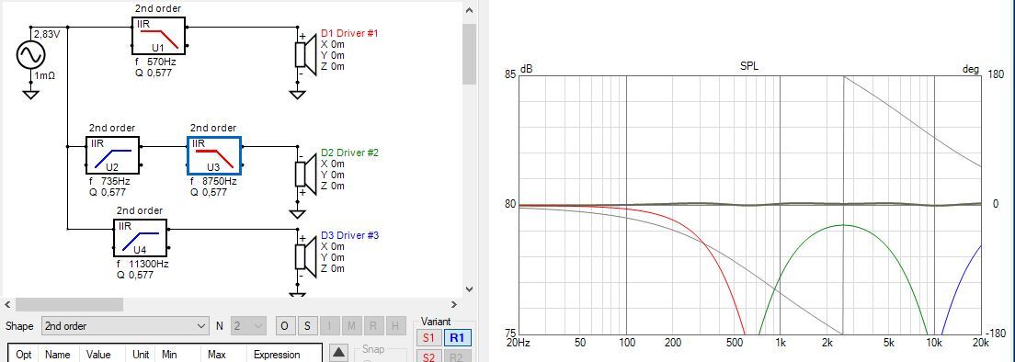Click the Unit column header
This screenshot has height=362, width=1015.
pos(141,355)
